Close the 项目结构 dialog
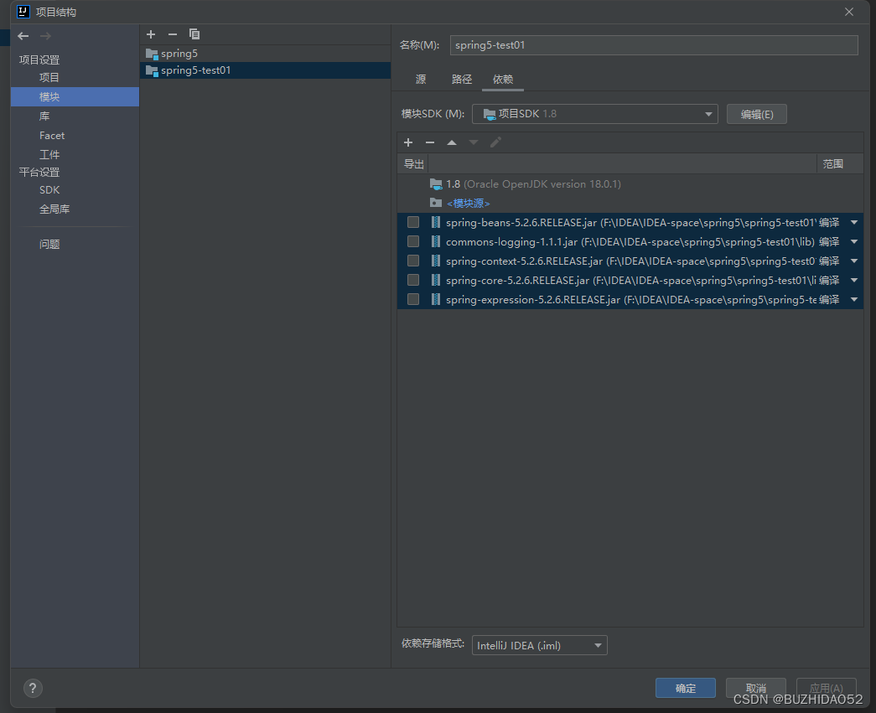This screenshot has width=876, height=713. (849, 12)
